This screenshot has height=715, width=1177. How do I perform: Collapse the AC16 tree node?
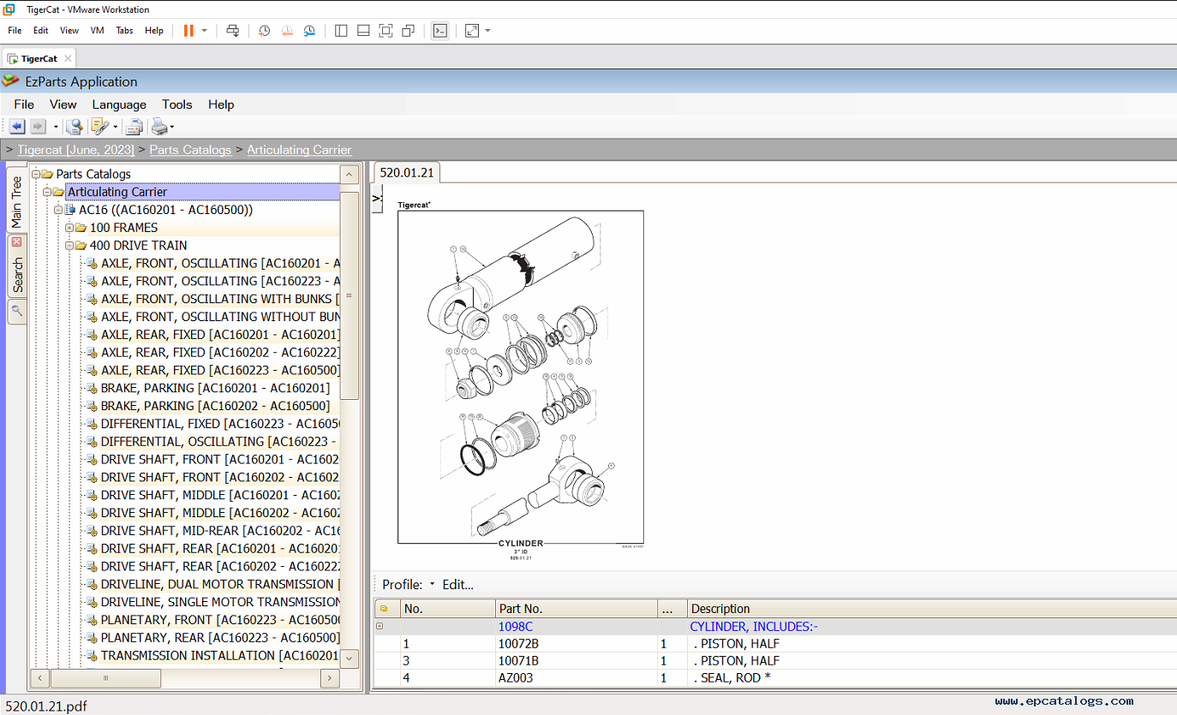(x=58, y=210)
